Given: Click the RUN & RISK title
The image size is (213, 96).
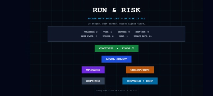Looking at the screenshot, I should (x=117, y=10).
